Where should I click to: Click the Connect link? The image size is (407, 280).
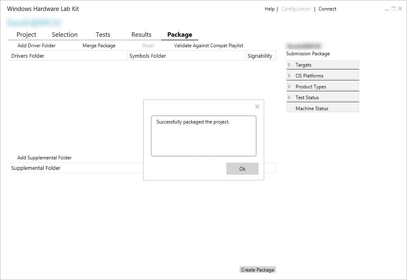click(327, 9)
